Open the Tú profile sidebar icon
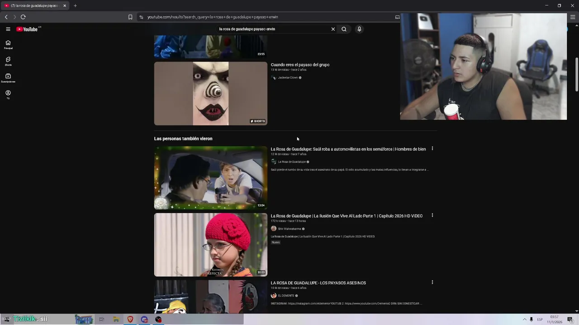This screenshot has height=325, width=579. [8, 94]
